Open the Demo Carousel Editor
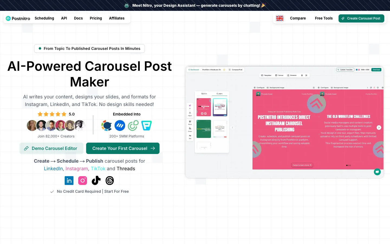Image resolution: width=390 pixels, height=244 pixels. pos(51,148)
